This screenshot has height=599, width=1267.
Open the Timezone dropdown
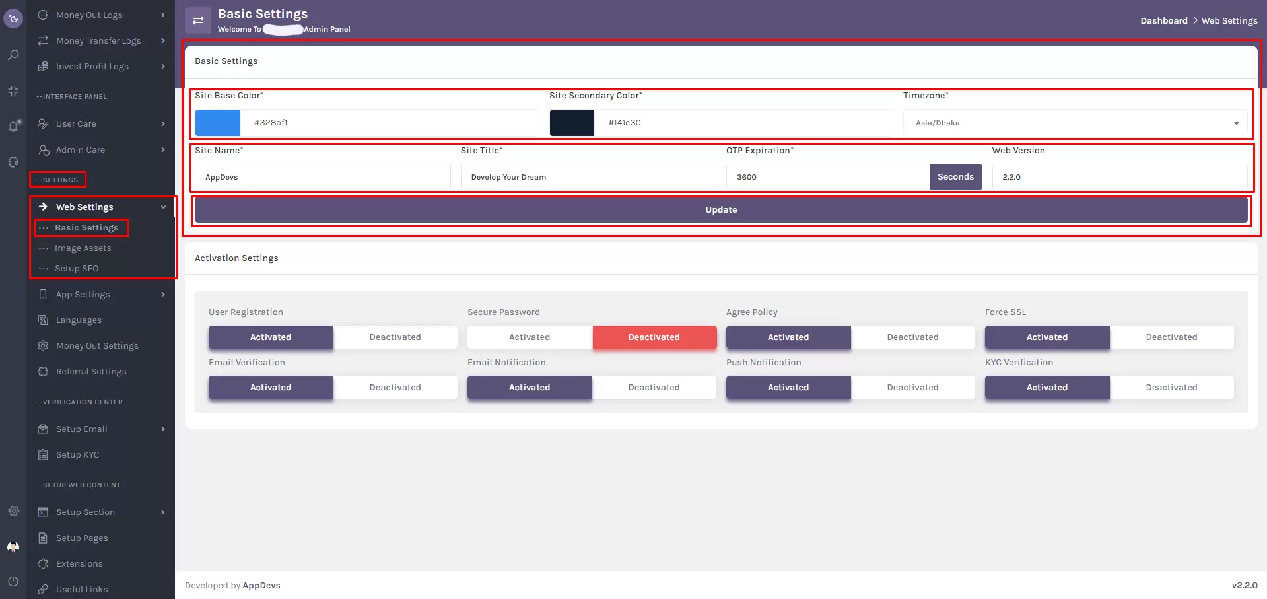(x=1075, y=123)
